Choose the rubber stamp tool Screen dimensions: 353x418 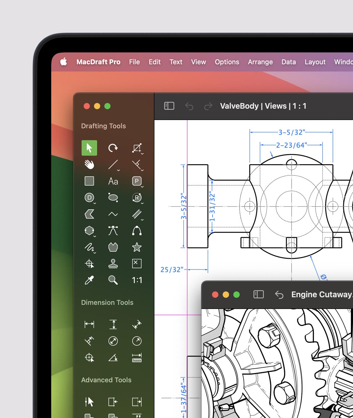tap(113, 264)
